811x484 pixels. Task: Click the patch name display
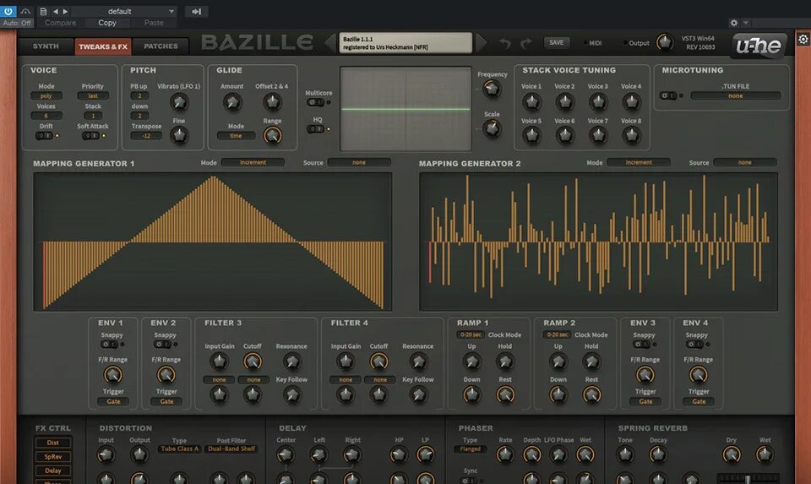coord(405,43)
